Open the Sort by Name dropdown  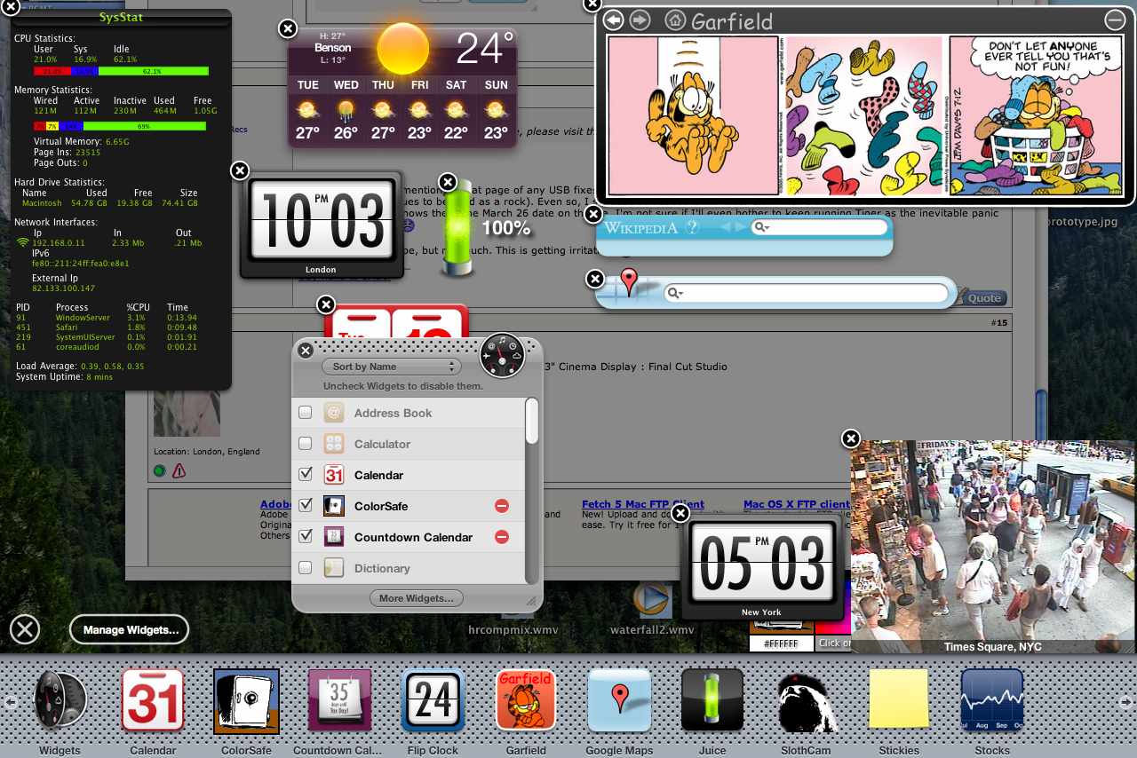392,367
